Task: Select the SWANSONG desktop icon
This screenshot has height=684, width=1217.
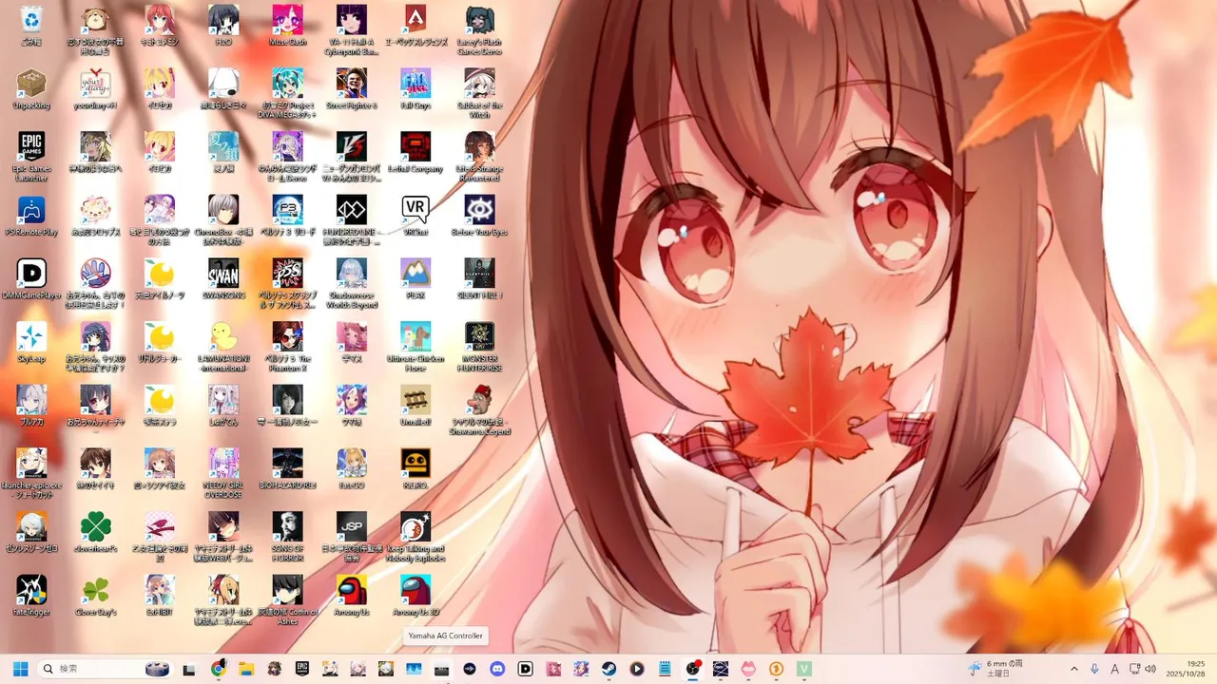Action: click(x=223, y=274)
